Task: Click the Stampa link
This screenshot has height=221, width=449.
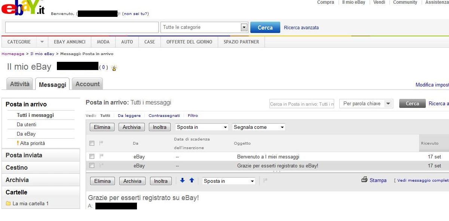Action: coord(378,181)
